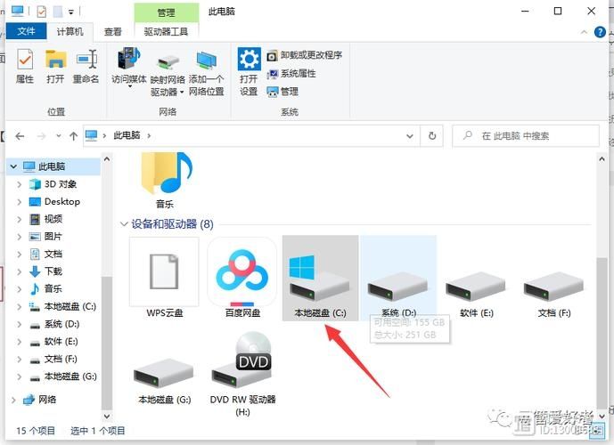Image resolution: width=614 pixels, height=445 pixels.
Task: Select 文档 in the navigation pane
Action: 46,255
